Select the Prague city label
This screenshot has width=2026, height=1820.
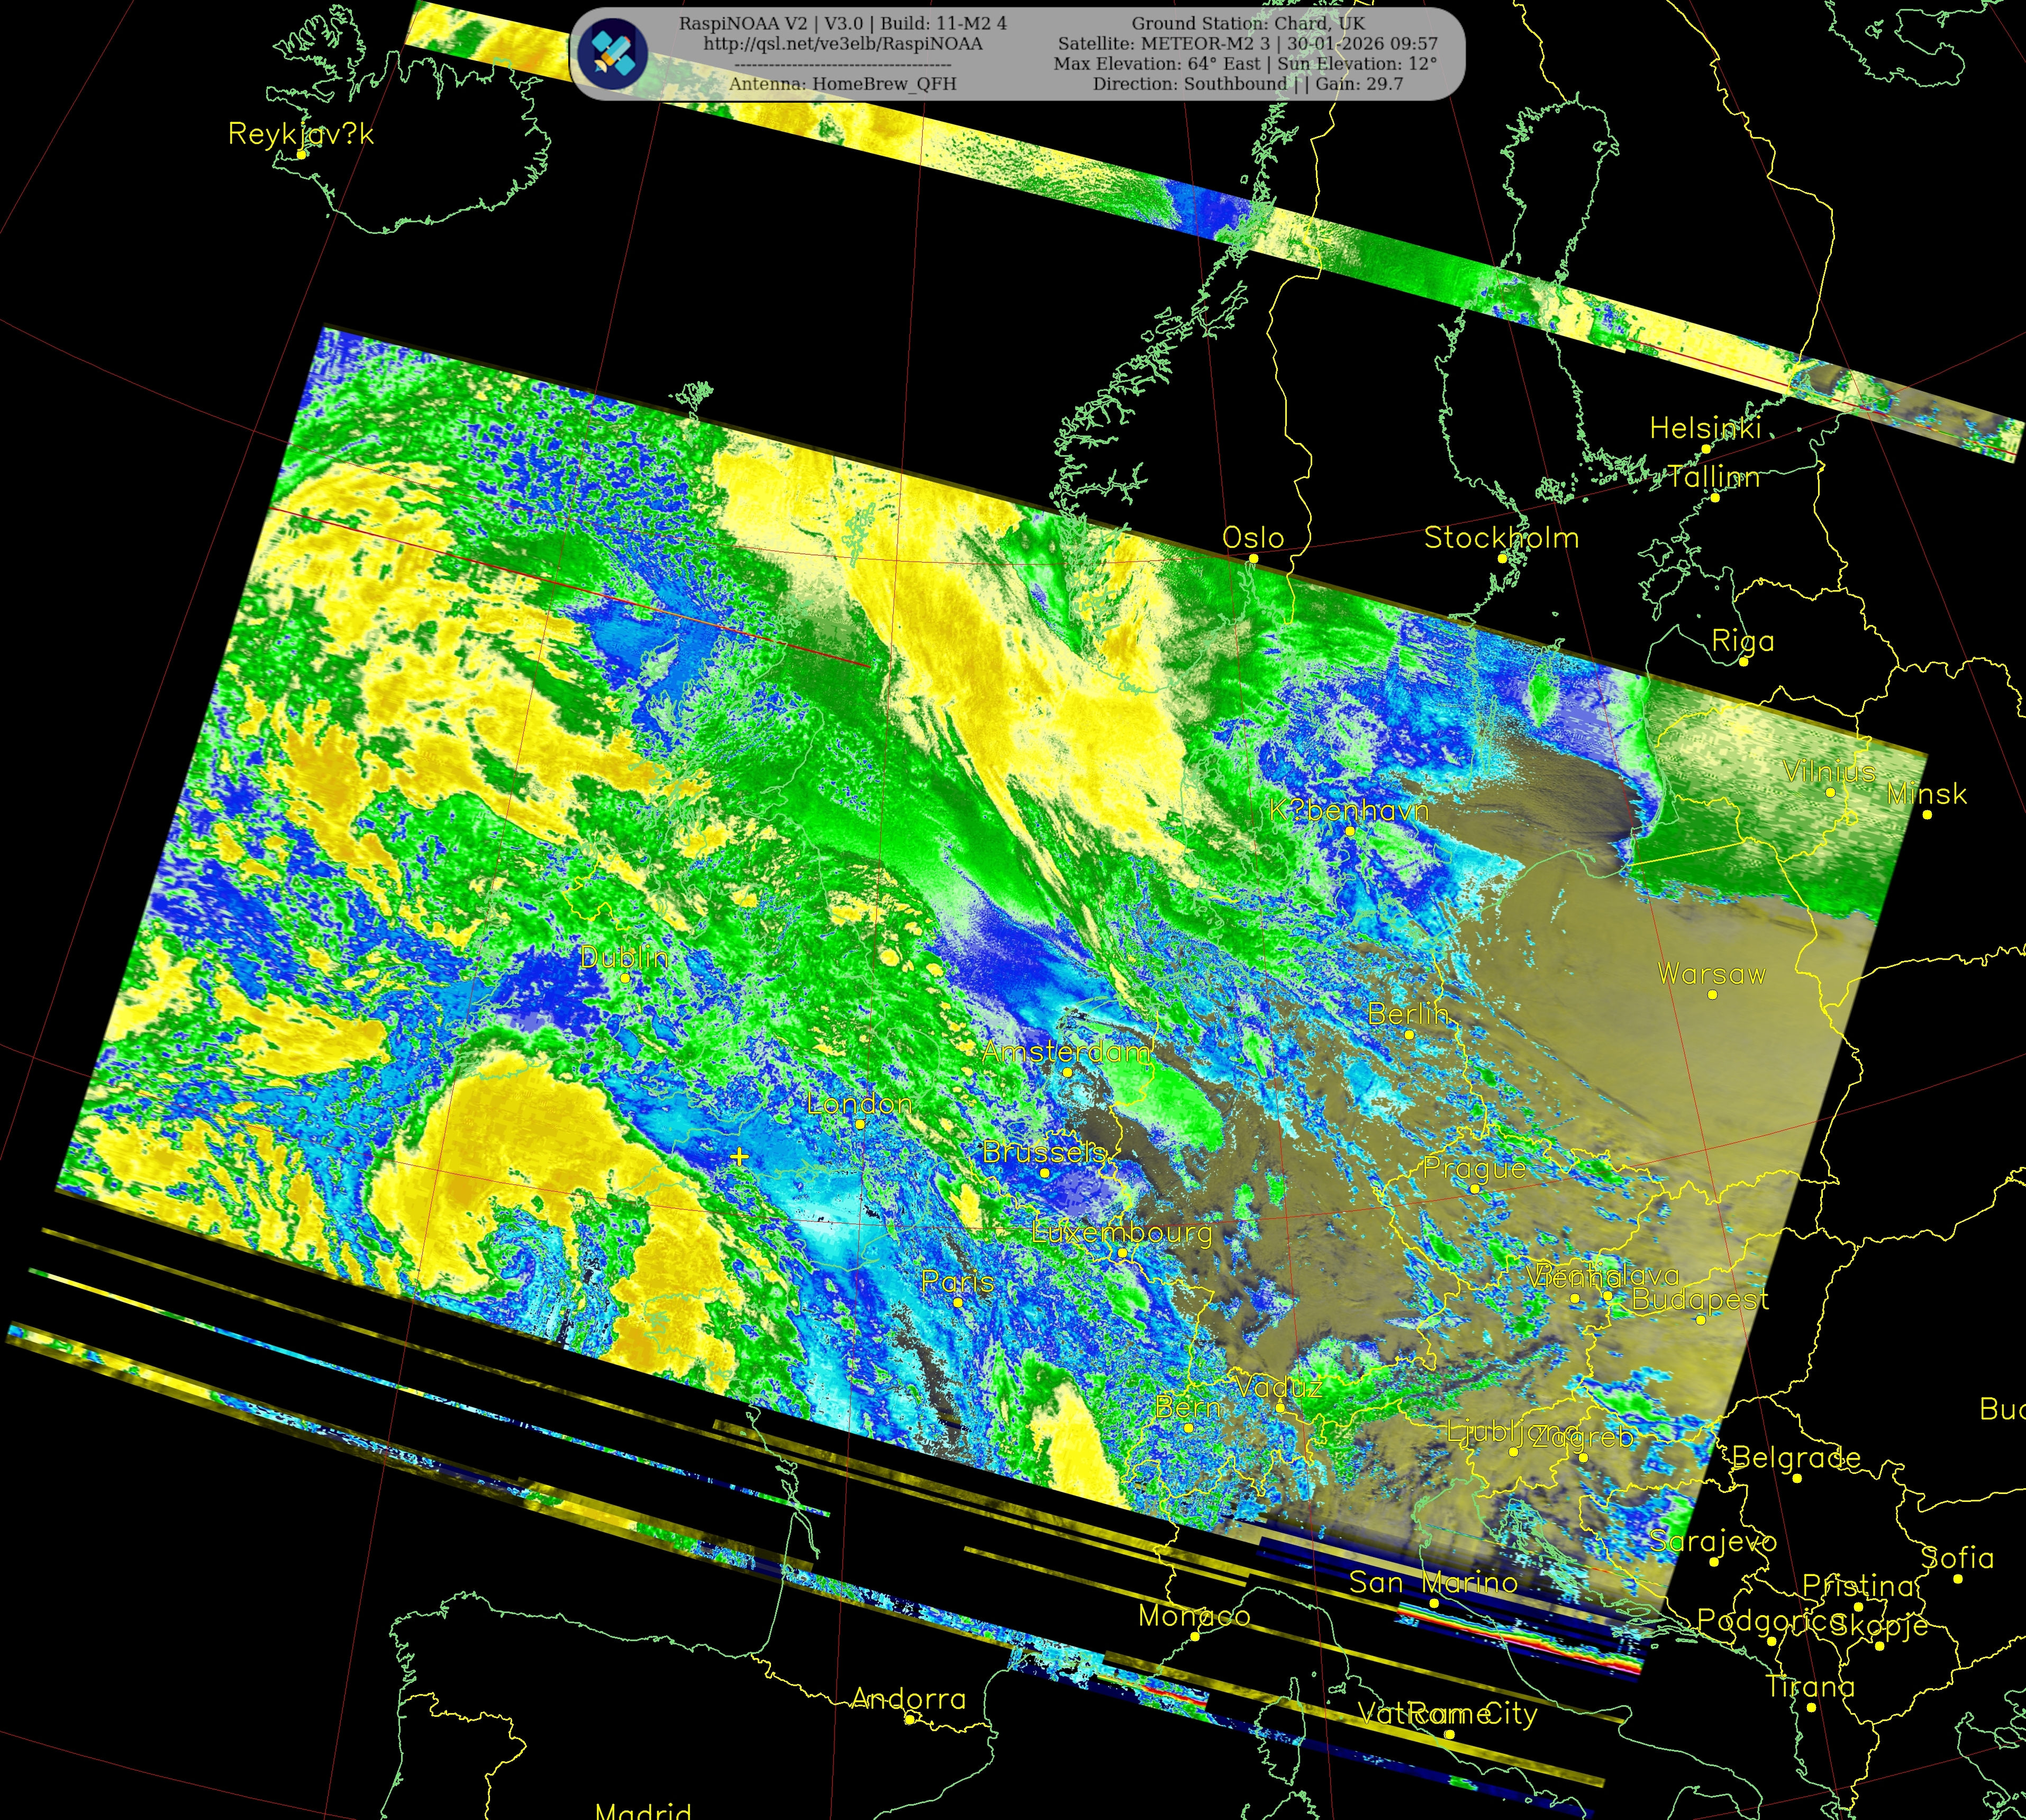tap(1474, 1168)
